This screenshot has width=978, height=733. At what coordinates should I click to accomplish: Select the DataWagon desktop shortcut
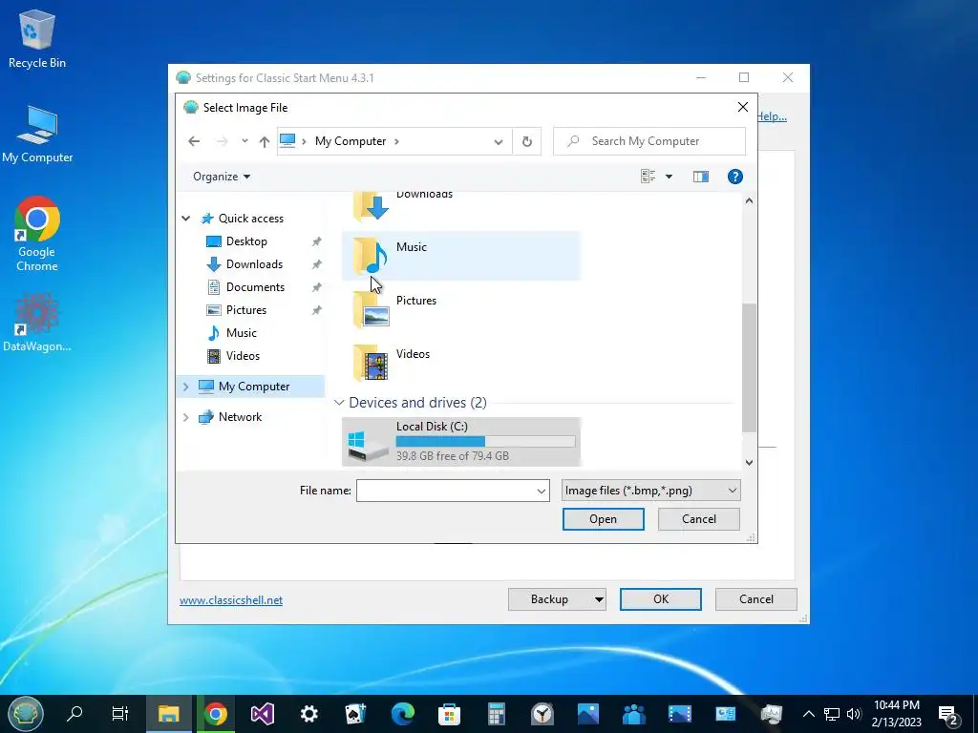tap(37, 323)
